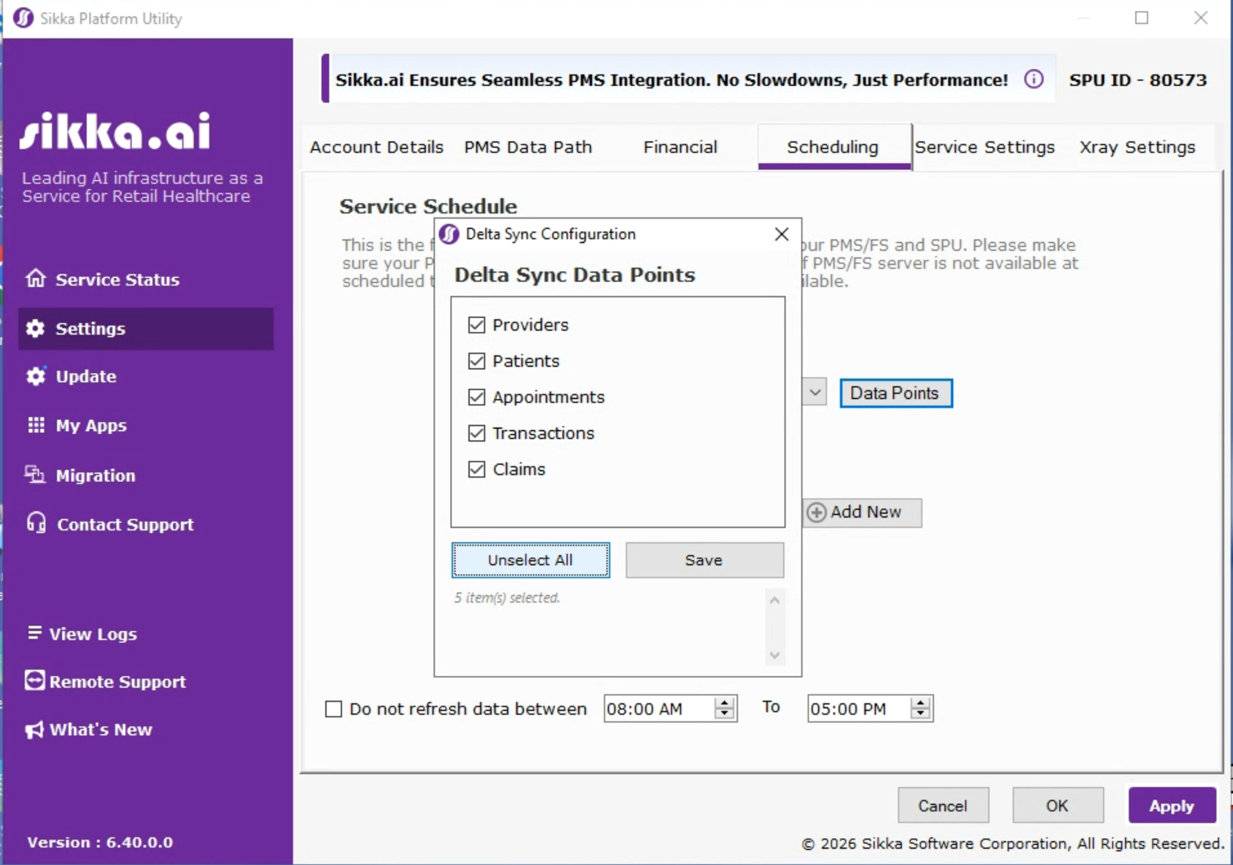Click the Unselect All button
Screen dimensions: 1233x865
(530, 560)
